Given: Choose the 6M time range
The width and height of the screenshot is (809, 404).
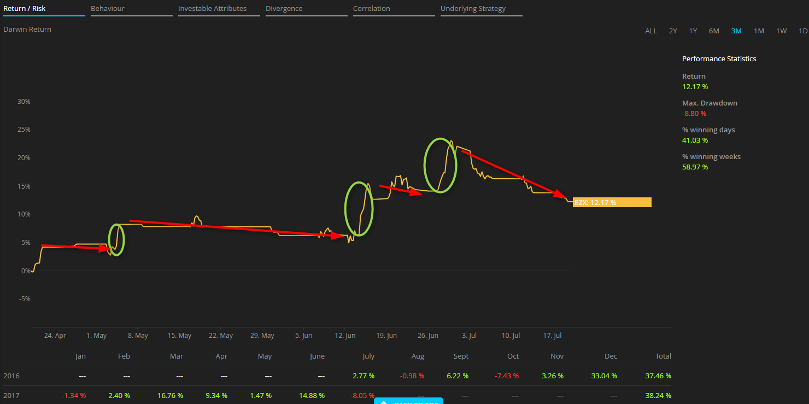Looking at the screenshot, I should click(x=714, y=31).
